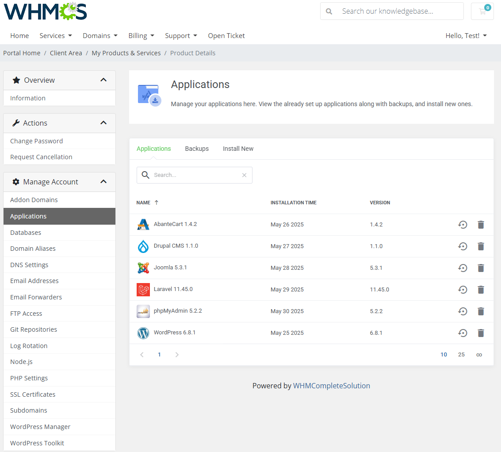Open the Services dropdown menu
The width and height of the screenshot is (501, 452).
56,36
